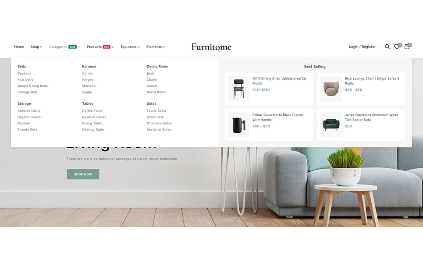Click the SALE badge beside Categories
The width and height of the screenshot is (423, 263).
(x=73, y=47)
